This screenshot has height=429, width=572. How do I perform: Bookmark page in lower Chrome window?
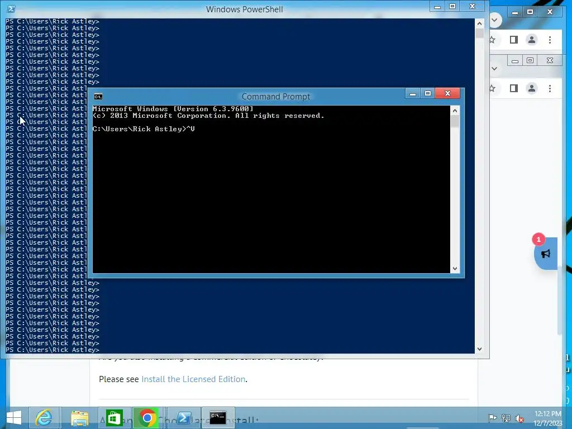coord(492,88)
